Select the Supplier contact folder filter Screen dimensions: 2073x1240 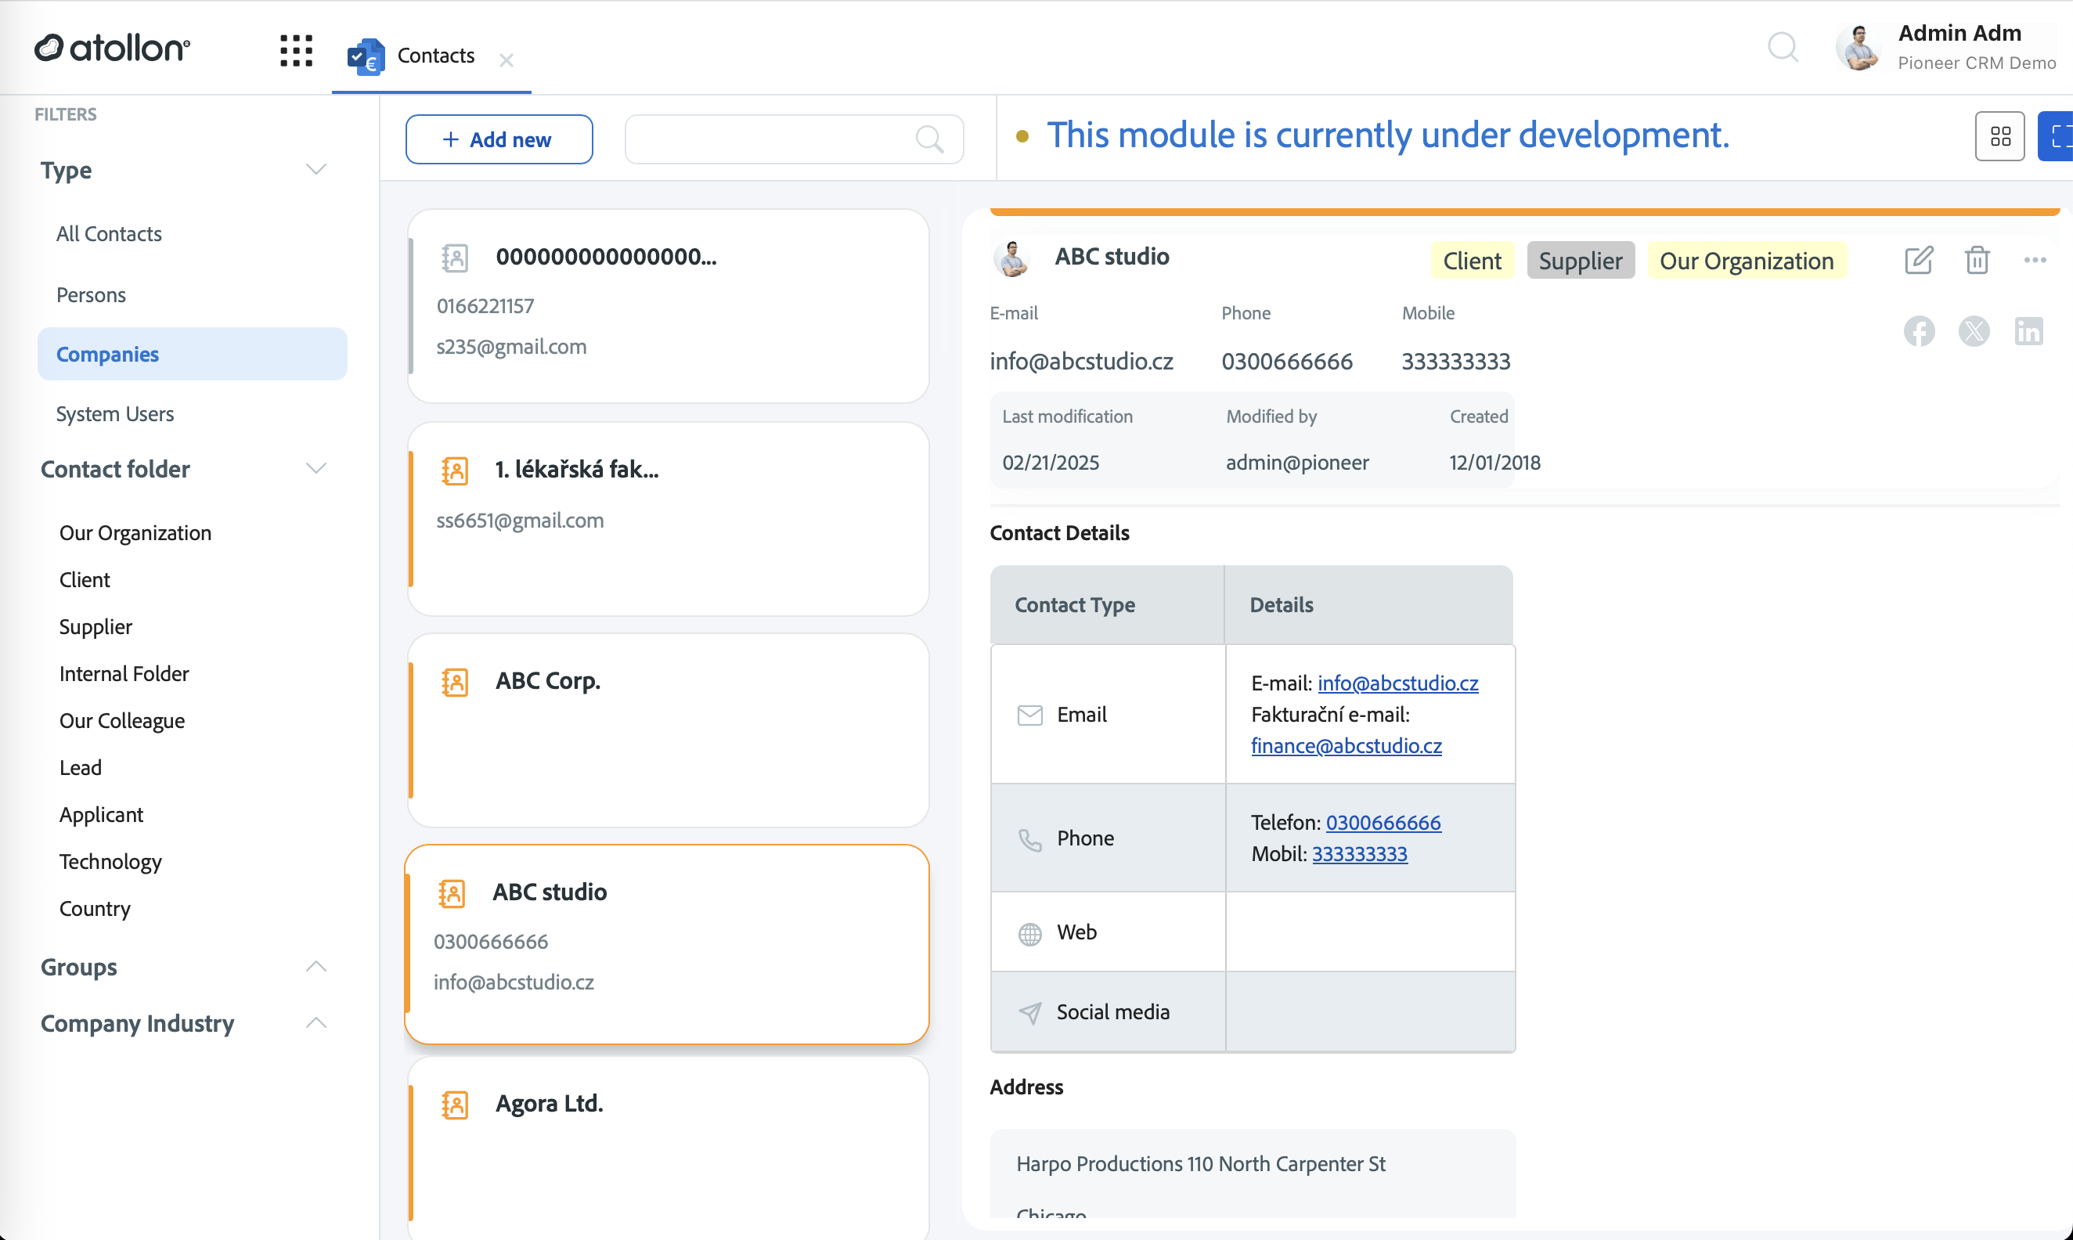point(96,627)
